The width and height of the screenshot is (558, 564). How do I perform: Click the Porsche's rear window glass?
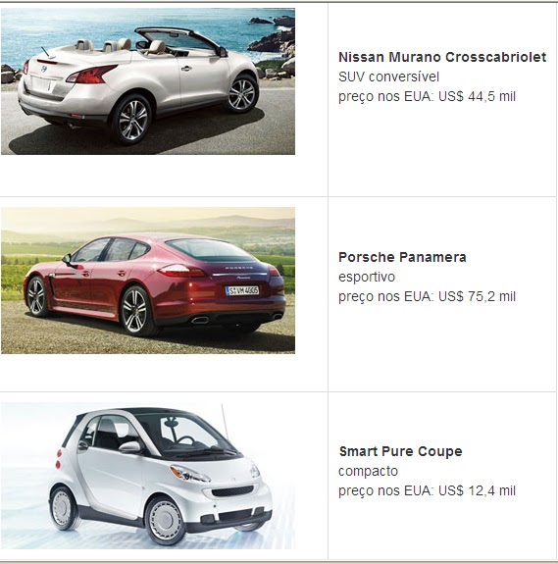click(x=210, y=249)
